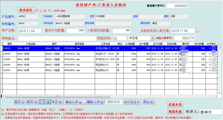Open date picker button next to 2015.11.06
This screenshot has width=223, height=120.
[197, 30]
